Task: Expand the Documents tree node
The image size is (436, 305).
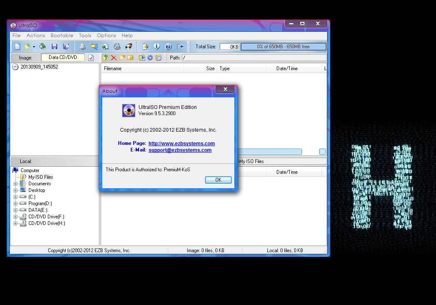Action: coord(16,184)
